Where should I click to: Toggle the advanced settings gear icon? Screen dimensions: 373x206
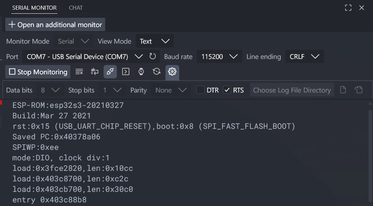click(172, 72)
